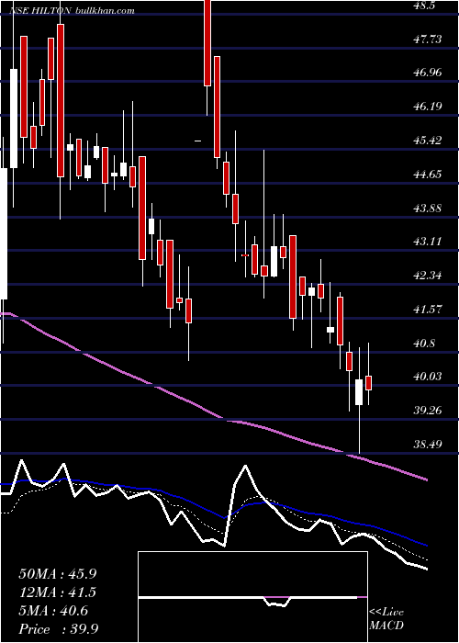This screenshot has width=459, height=643.
Task: Click the white candlestick with long wick to 38.49
Action: [359, 392]
